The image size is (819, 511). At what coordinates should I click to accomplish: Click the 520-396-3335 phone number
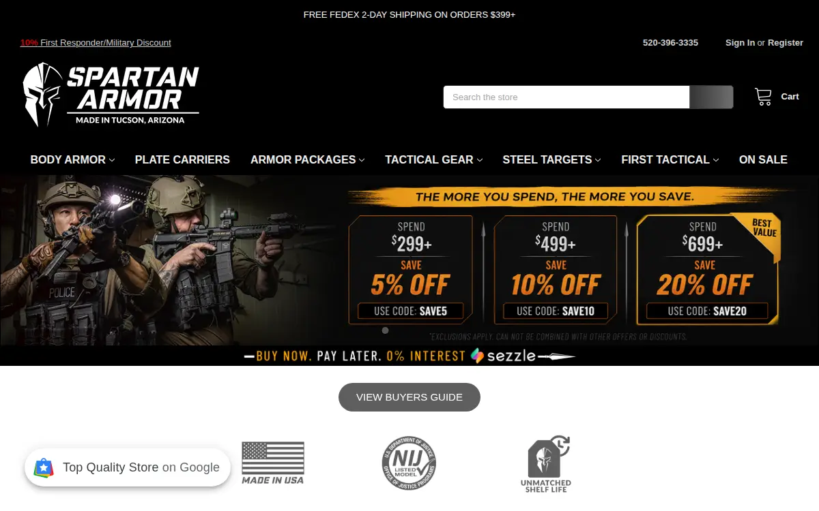(x=670, y=42)
